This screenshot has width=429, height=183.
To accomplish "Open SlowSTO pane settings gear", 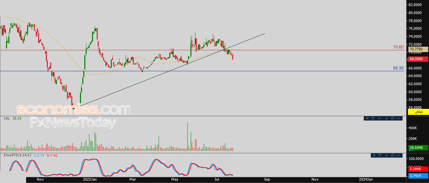I will point(393,155).
